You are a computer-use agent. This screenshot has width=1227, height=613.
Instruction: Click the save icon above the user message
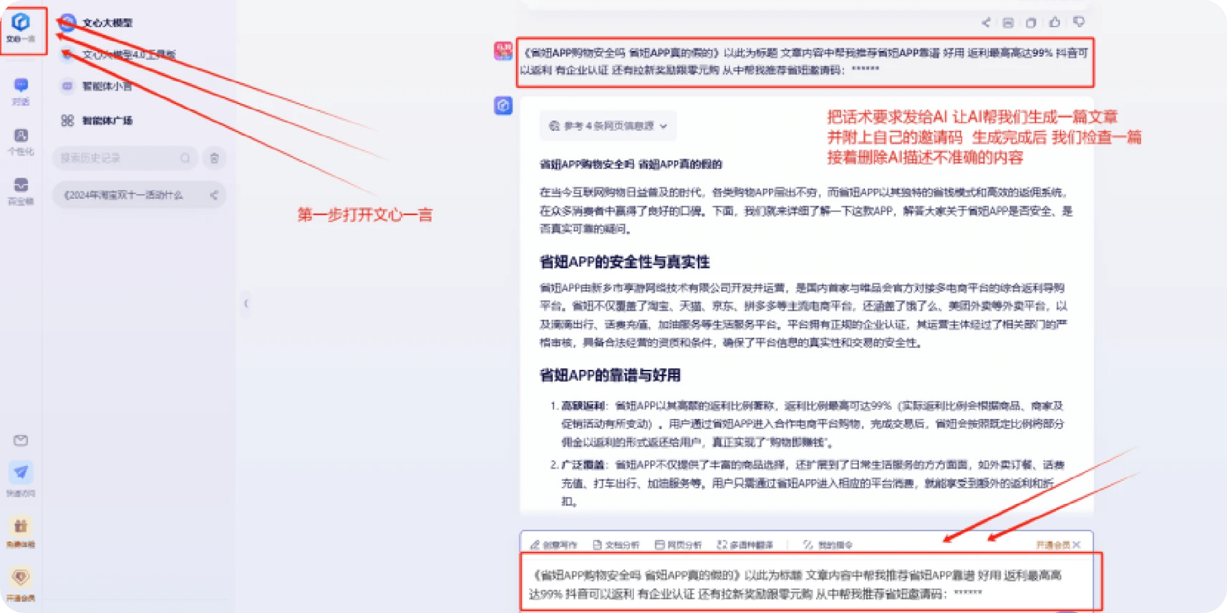pos(1008,22)
